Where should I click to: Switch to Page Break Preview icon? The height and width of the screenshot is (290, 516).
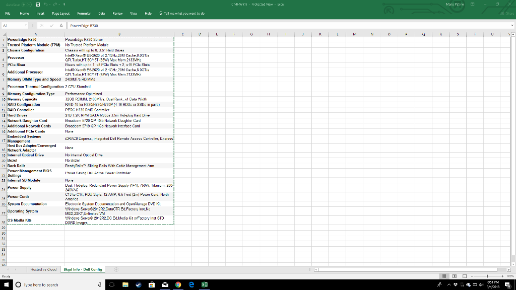click(x=465, y=276)
